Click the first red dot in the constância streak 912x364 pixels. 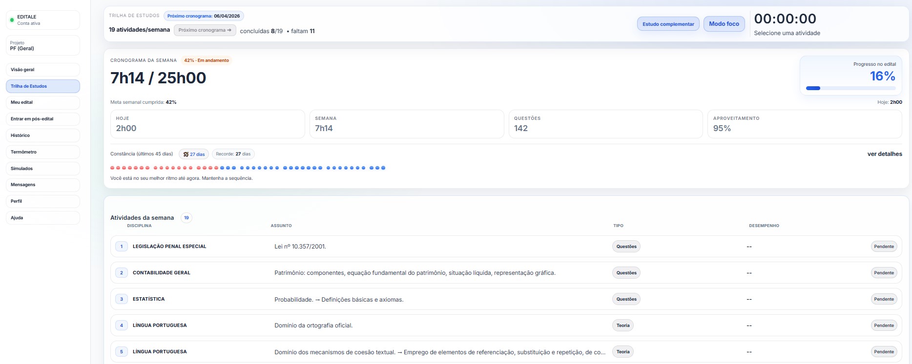point(112,168)
